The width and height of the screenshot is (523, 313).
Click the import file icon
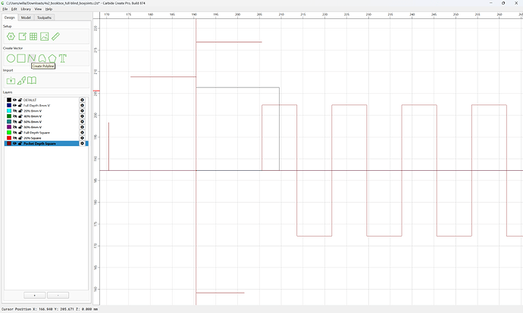11,80
